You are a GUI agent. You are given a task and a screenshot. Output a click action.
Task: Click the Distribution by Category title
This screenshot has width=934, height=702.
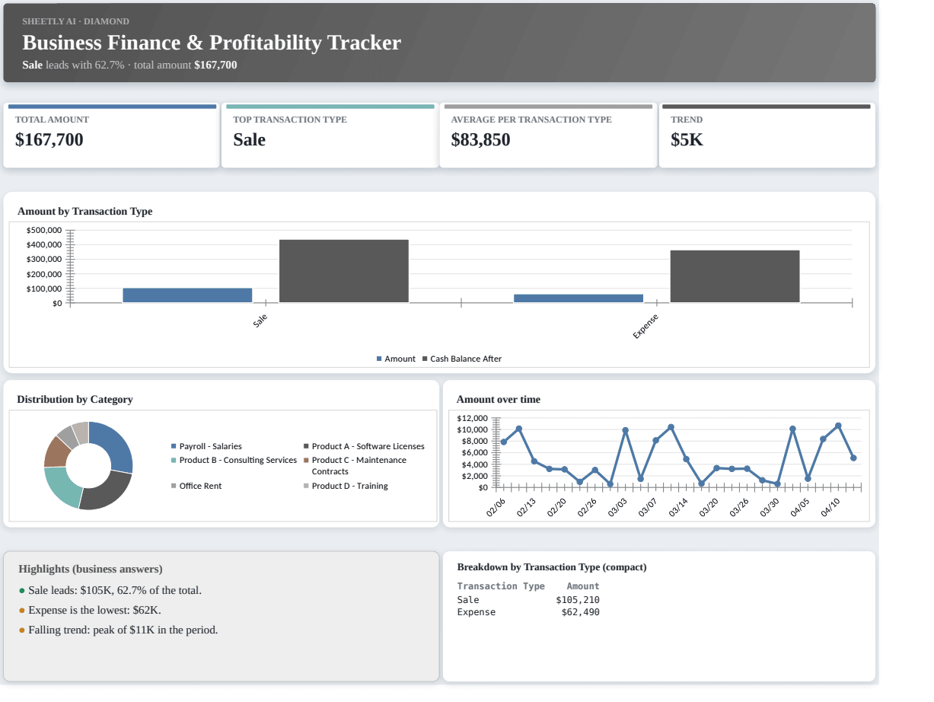point(75,399)
